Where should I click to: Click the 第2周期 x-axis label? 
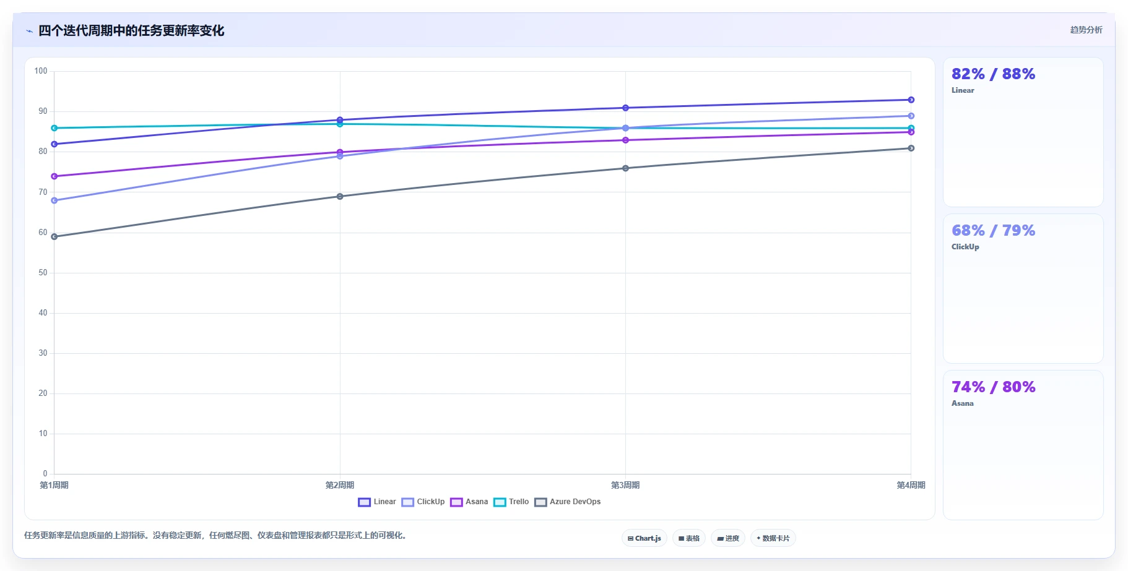pyautogui.click(x=340, y=485)
